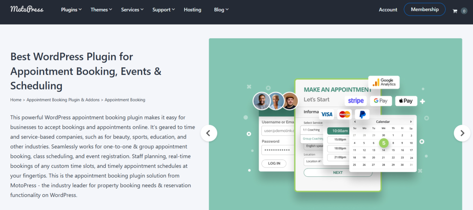Open the Support dropdown menu
473x210 pixels.
(x=164, y=10)
